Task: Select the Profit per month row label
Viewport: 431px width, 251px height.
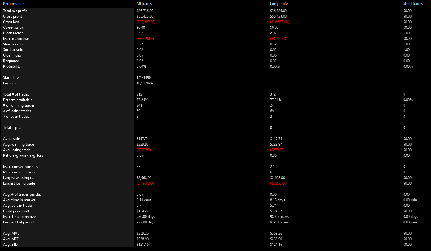Action: pos(17,211)
